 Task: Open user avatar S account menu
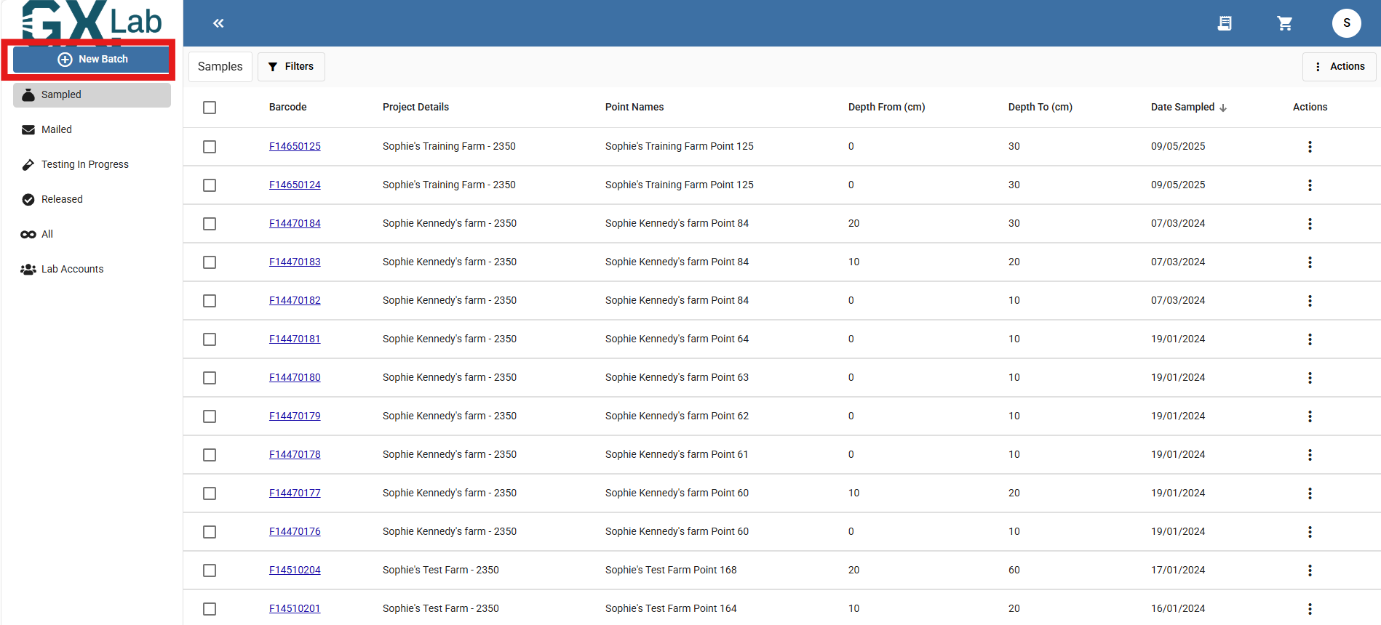(1346, 23)
